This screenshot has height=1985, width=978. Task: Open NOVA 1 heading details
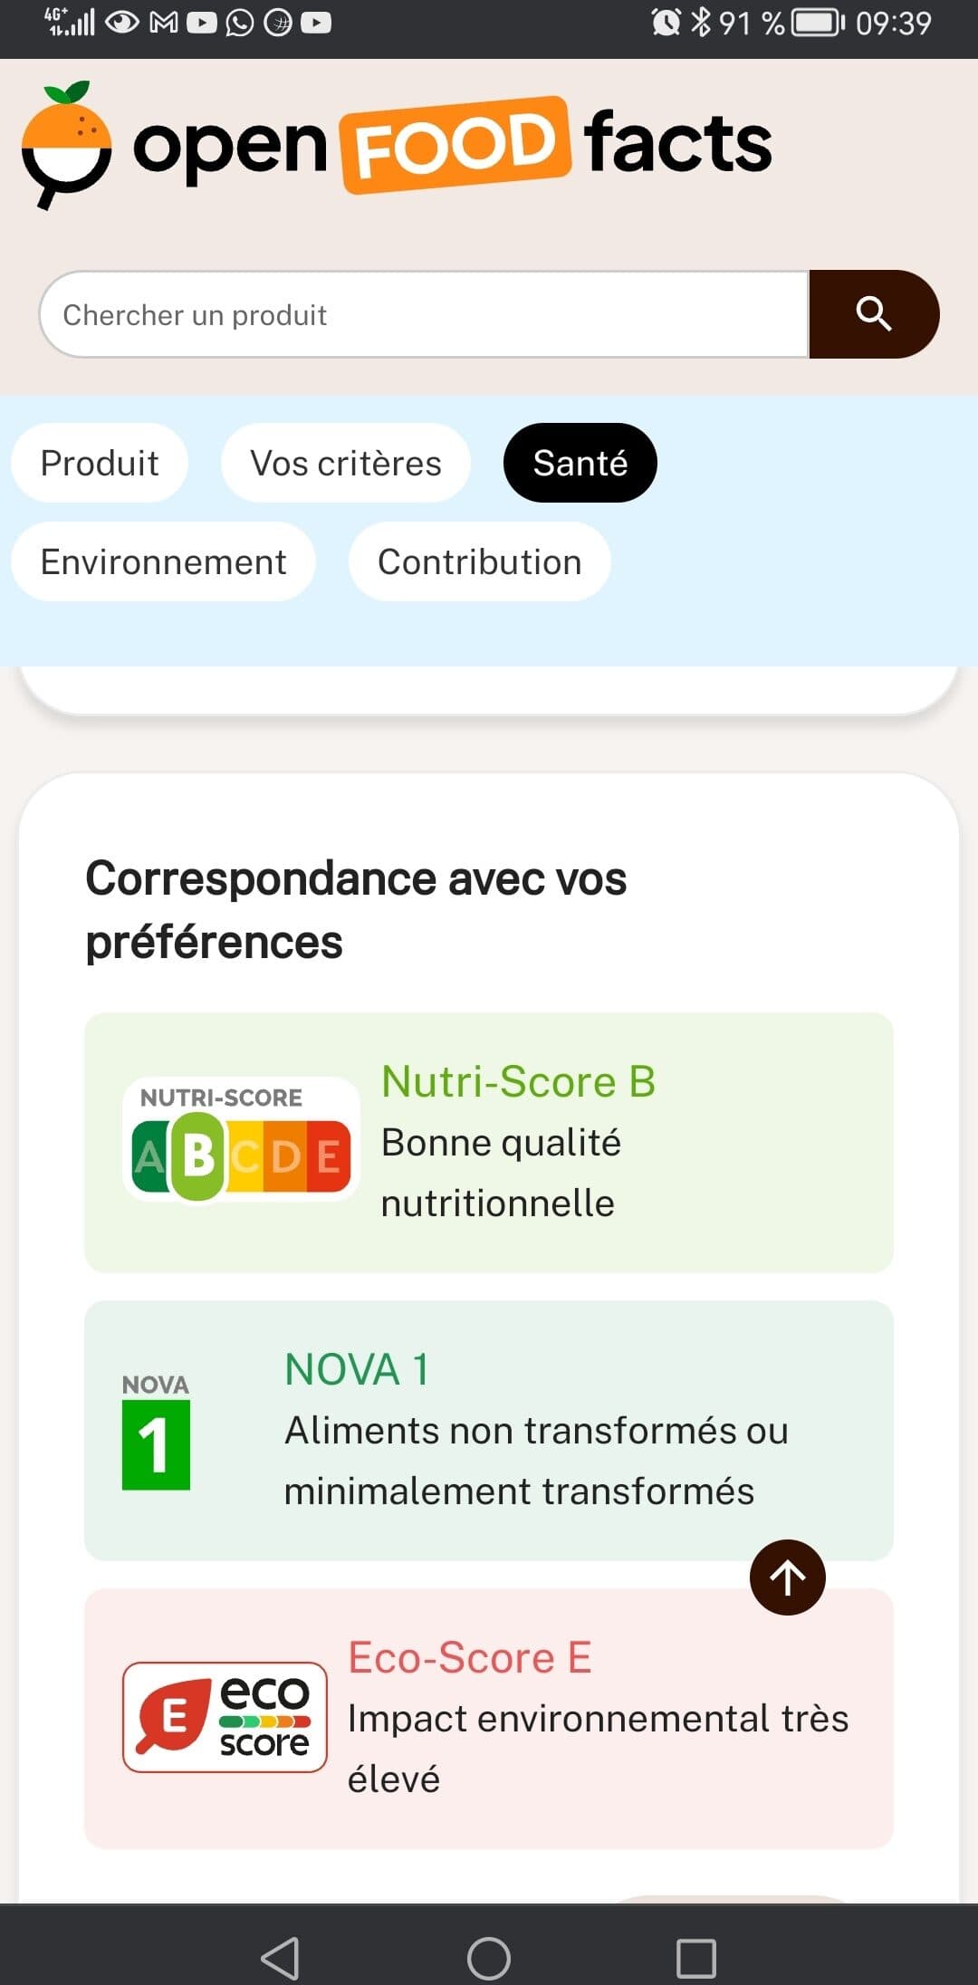(357, 1369)
